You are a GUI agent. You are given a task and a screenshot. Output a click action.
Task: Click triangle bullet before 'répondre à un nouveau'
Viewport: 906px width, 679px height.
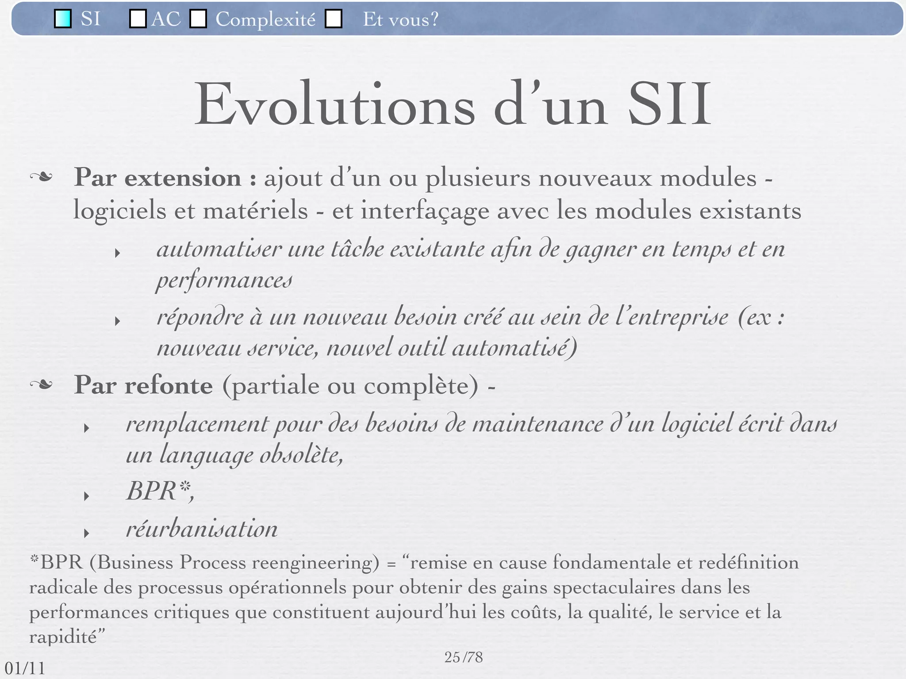[x=117, y=321]
